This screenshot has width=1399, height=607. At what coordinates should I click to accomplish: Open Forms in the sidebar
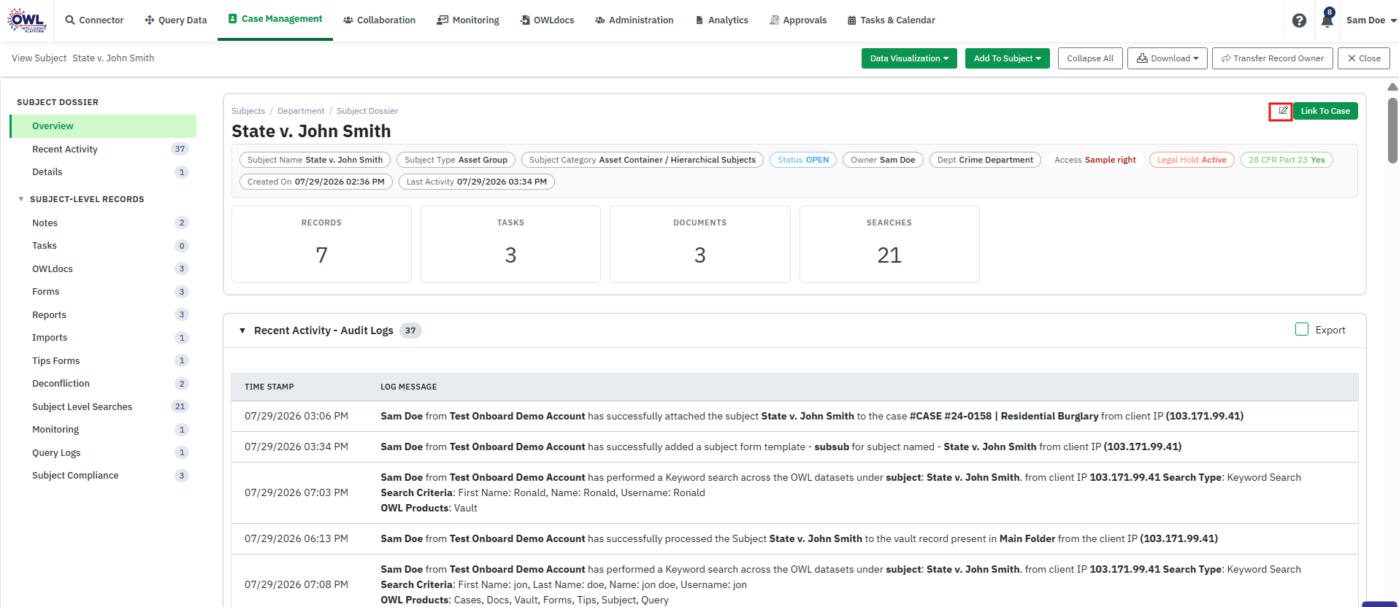click(103, 292)
